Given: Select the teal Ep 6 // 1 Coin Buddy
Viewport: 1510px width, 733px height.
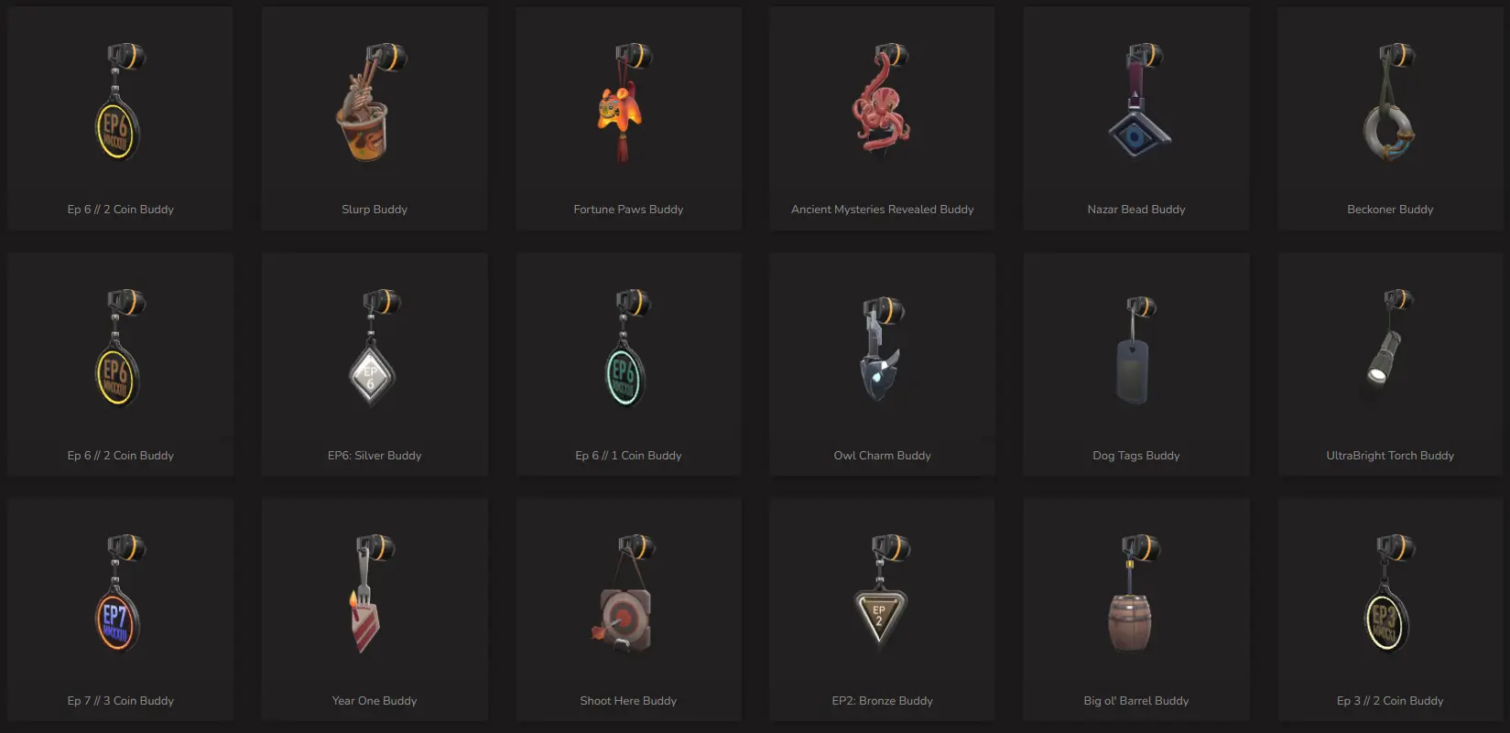Looking at the screenshot, I should coord(628,348).
